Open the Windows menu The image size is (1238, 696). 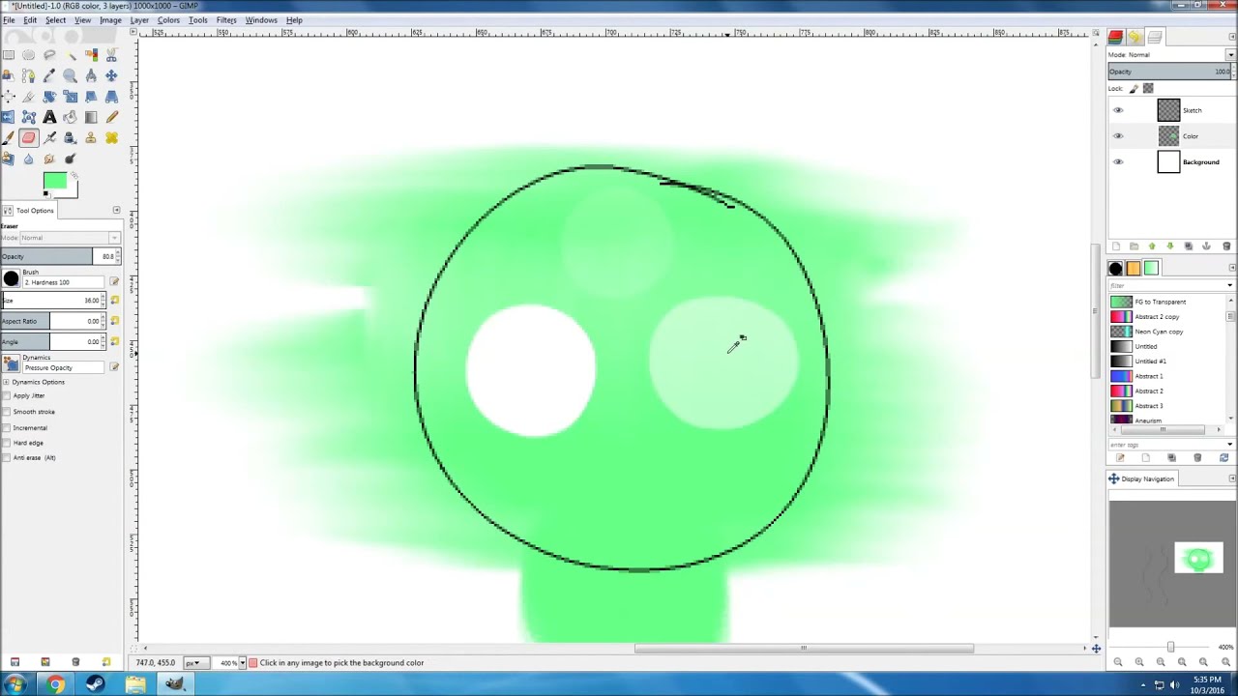tap(261, 20)
